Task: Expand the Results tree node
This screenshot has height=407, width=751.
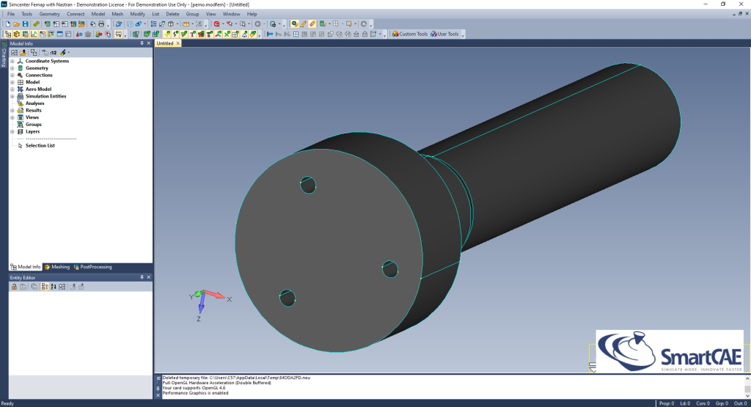Action: click(12, 111)
